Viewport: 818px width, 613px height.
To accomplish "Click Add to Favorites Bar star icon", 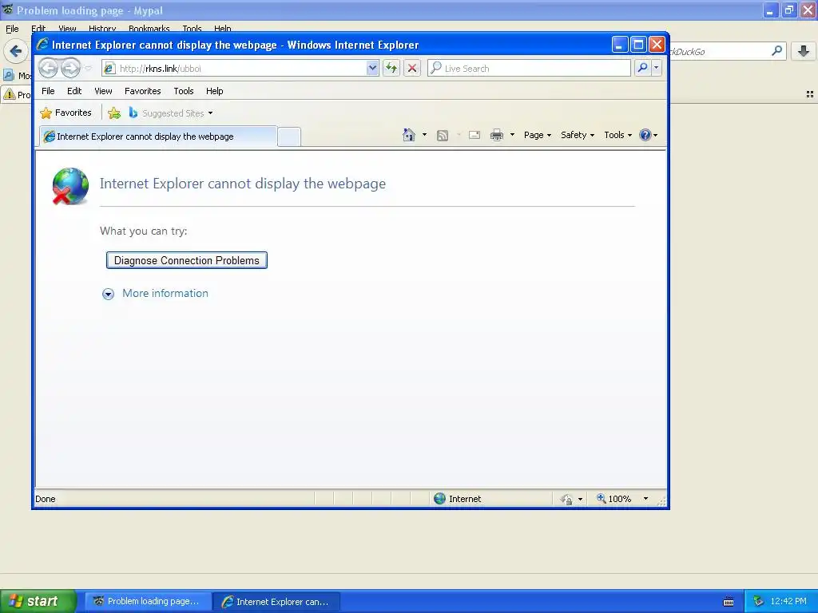I will [x=114, y=113].
